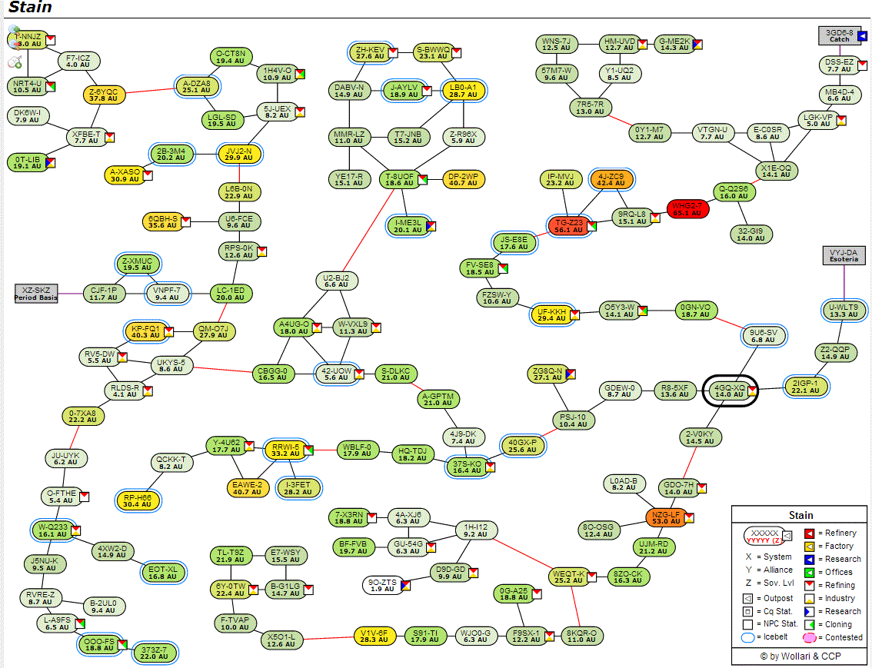872x668 pixels.
Task: Click station icon next to 0T-LIB
Action: click(x=50, y=163)
